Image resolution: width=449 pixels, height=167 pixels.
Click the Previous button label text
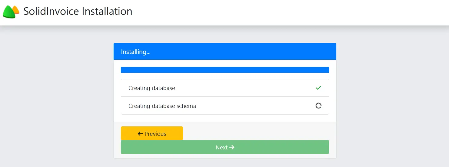(x=155, y=134)
